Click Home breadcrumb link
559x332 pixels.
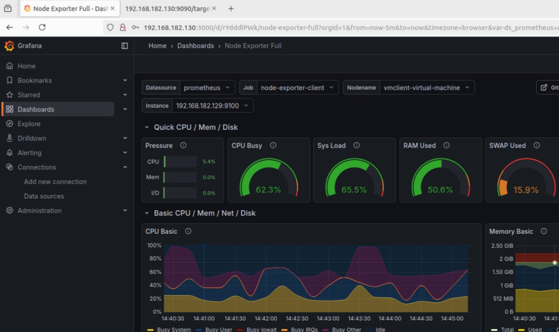[158, 46]
